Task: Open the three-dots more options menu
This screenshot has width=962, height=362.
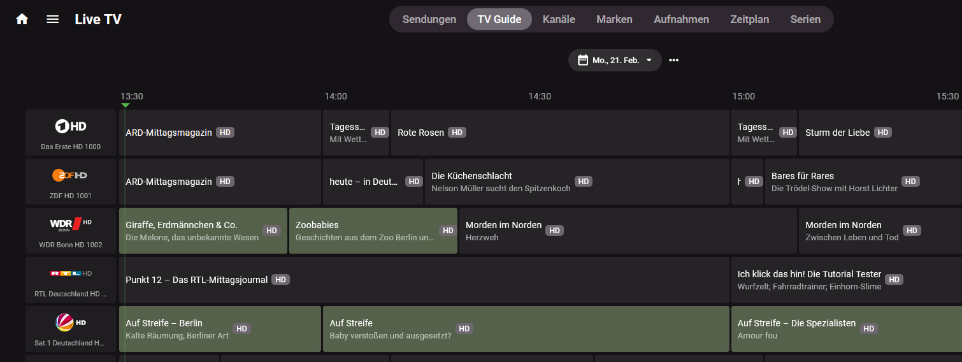Action: 674,60
